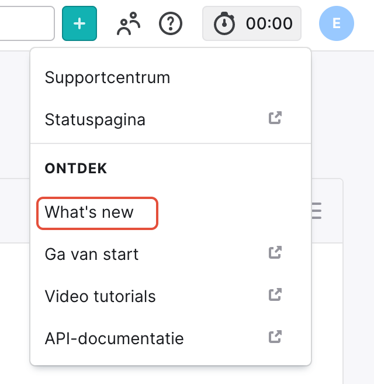Click the 00:00 timer display
Screen dimensions: 374x384
[269, 23]
